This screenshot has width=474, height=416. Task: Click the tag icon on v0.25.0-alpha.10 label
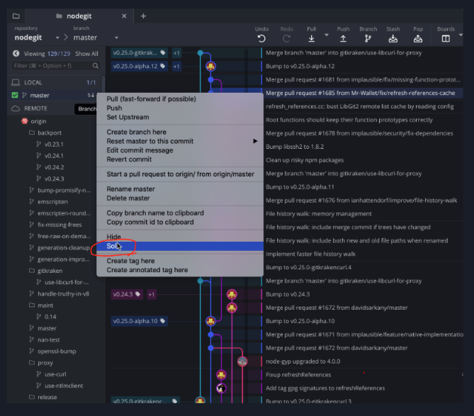[x=163, y=321]
